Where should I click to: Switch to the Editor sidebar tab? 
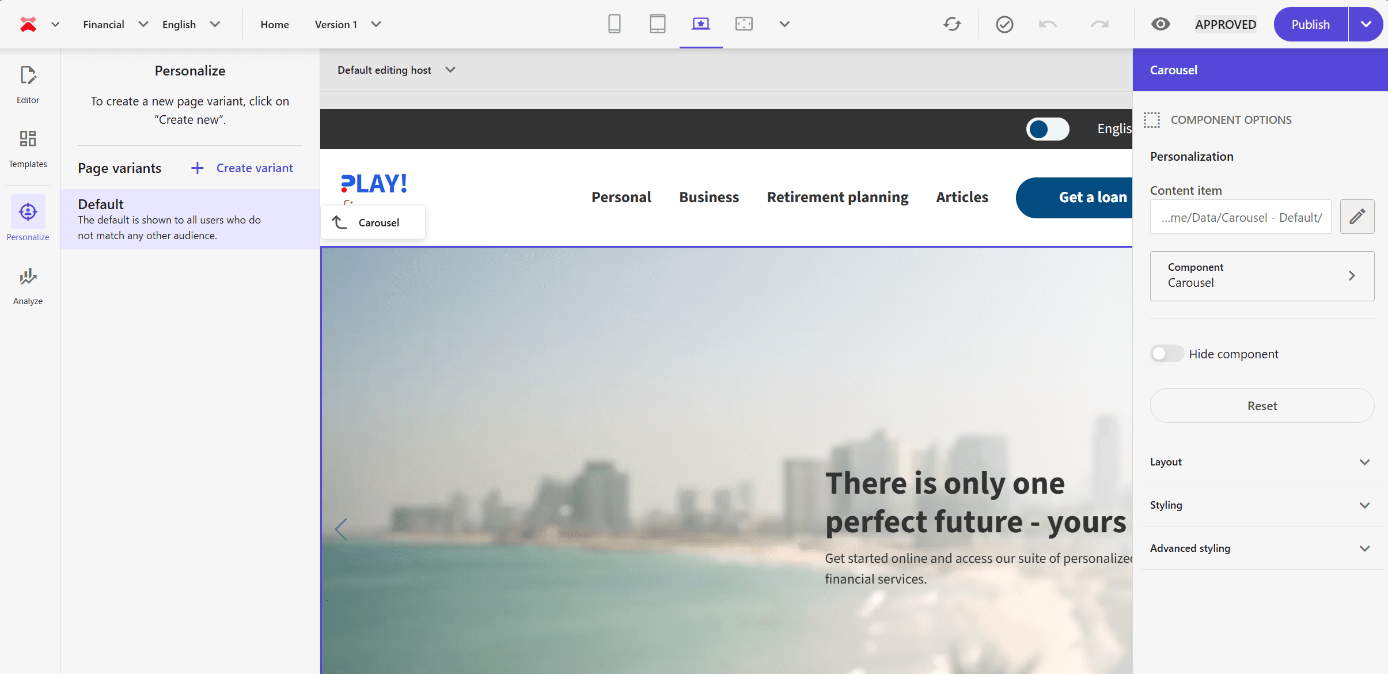pyautogui.click(x=28, y=85)
